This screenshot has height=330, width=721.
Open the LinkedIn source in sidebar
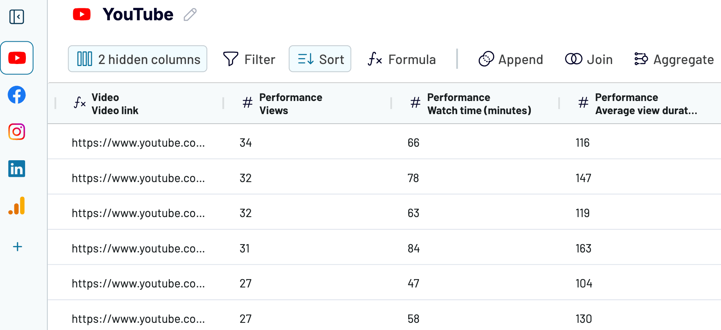coord(17,169)
